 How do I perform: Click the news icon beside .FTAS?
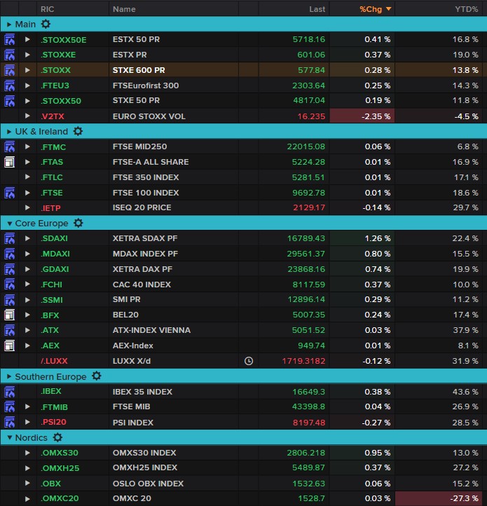click(10, 162)
